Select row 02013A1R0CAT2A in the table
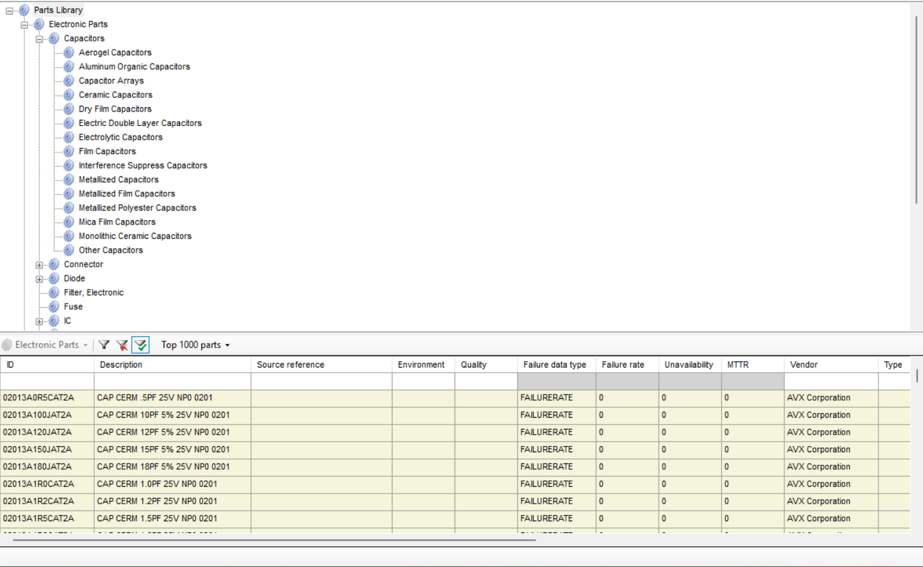This screenshot has width=923, height=567. [x=455, y=484]
